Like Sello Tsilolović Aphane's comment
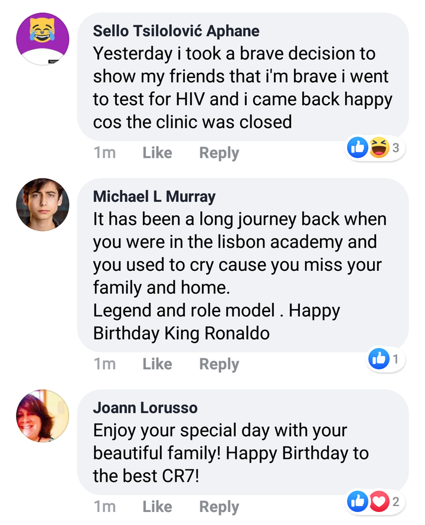The height and width of the screenshot is (525, 425). [157, 153]
